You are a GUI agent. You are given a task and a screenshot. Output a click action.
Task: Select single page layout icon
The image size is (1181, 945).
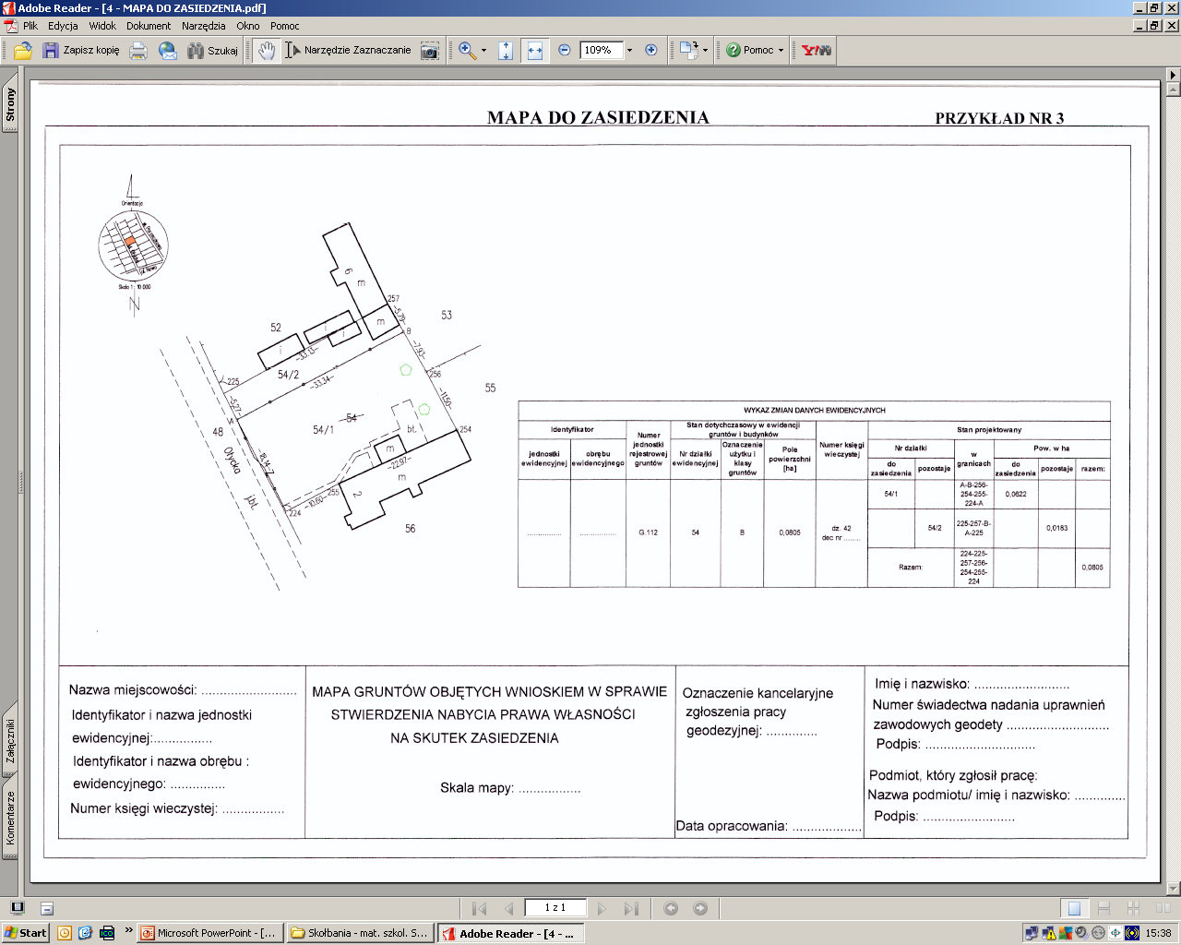[1074, 908]
